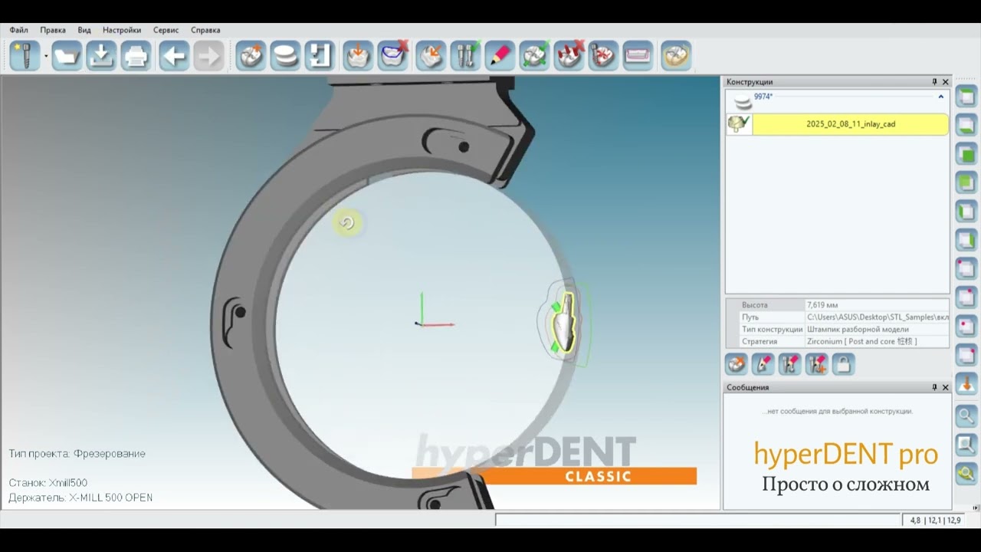Select the red pencil tool
Image resolution: width=981 pixels, height=552 pixels.
point(500,56)
